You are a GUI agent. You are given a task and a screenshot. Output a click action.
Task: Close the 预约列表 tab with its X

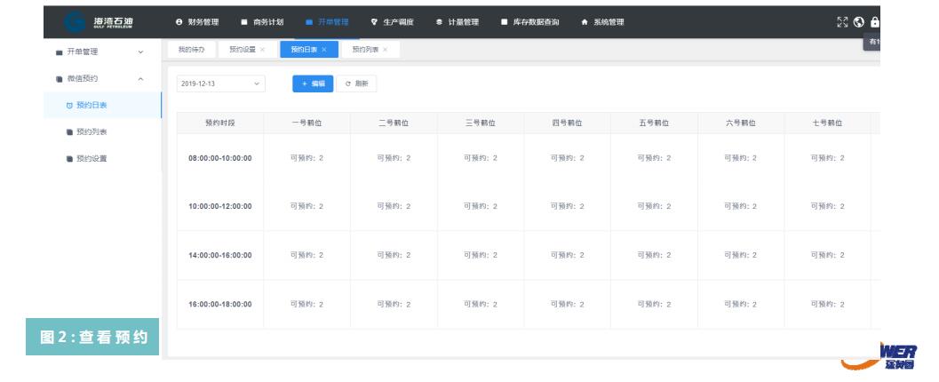pyautogui.click(x=386, y=50)
